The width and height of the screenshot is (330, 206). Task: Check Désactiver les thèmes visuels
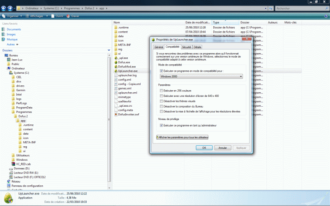coord(161,101)
